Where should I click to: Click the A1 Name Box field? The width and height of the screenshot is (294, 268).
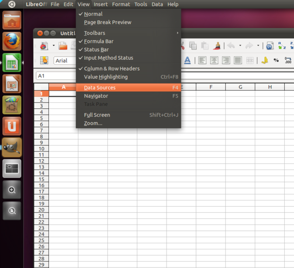[54, 76]
